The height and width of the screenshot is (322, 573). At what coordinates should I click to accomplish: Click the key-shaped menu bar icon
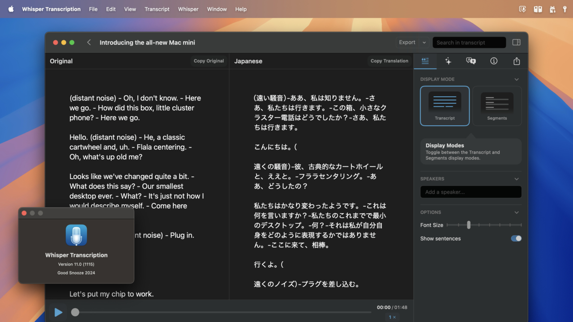(x=565, y=9)
